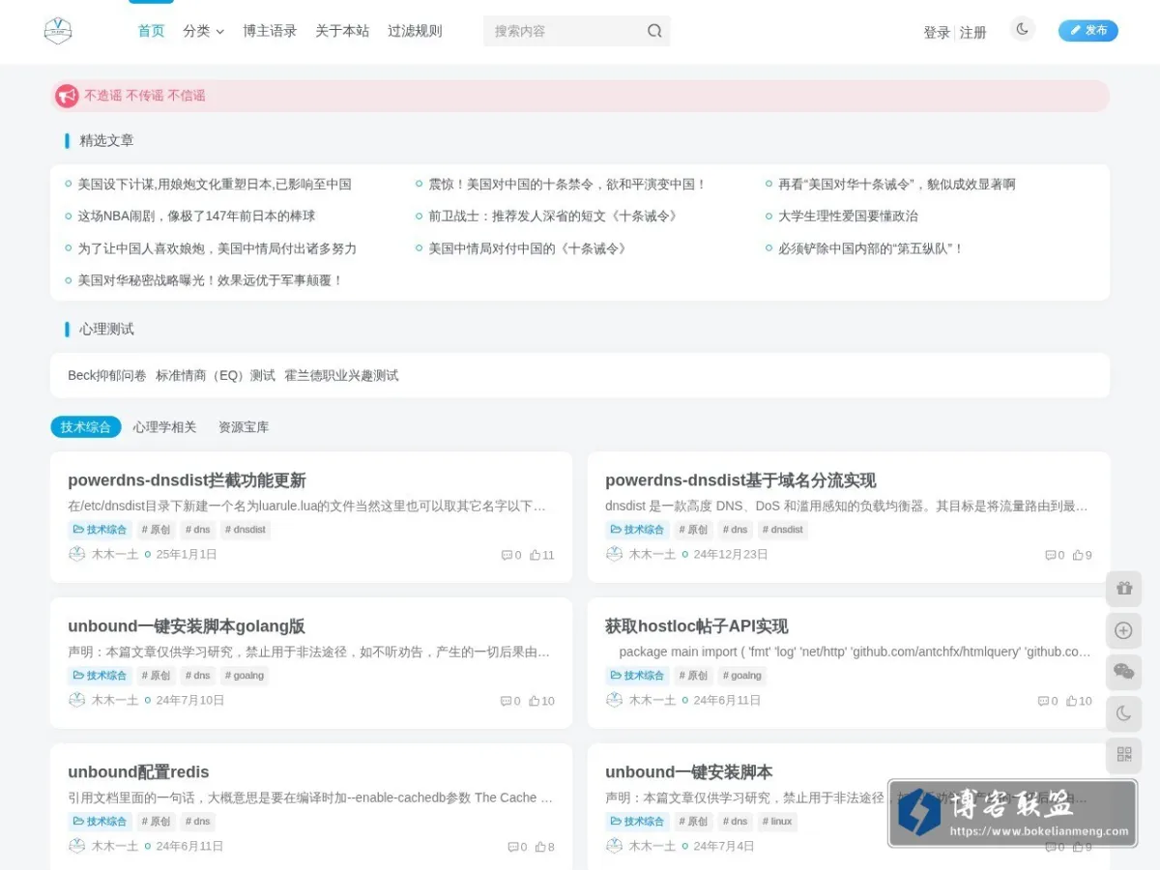Click # goalng tag on 获取hostloc帖子API实现 card

[742, 676]
